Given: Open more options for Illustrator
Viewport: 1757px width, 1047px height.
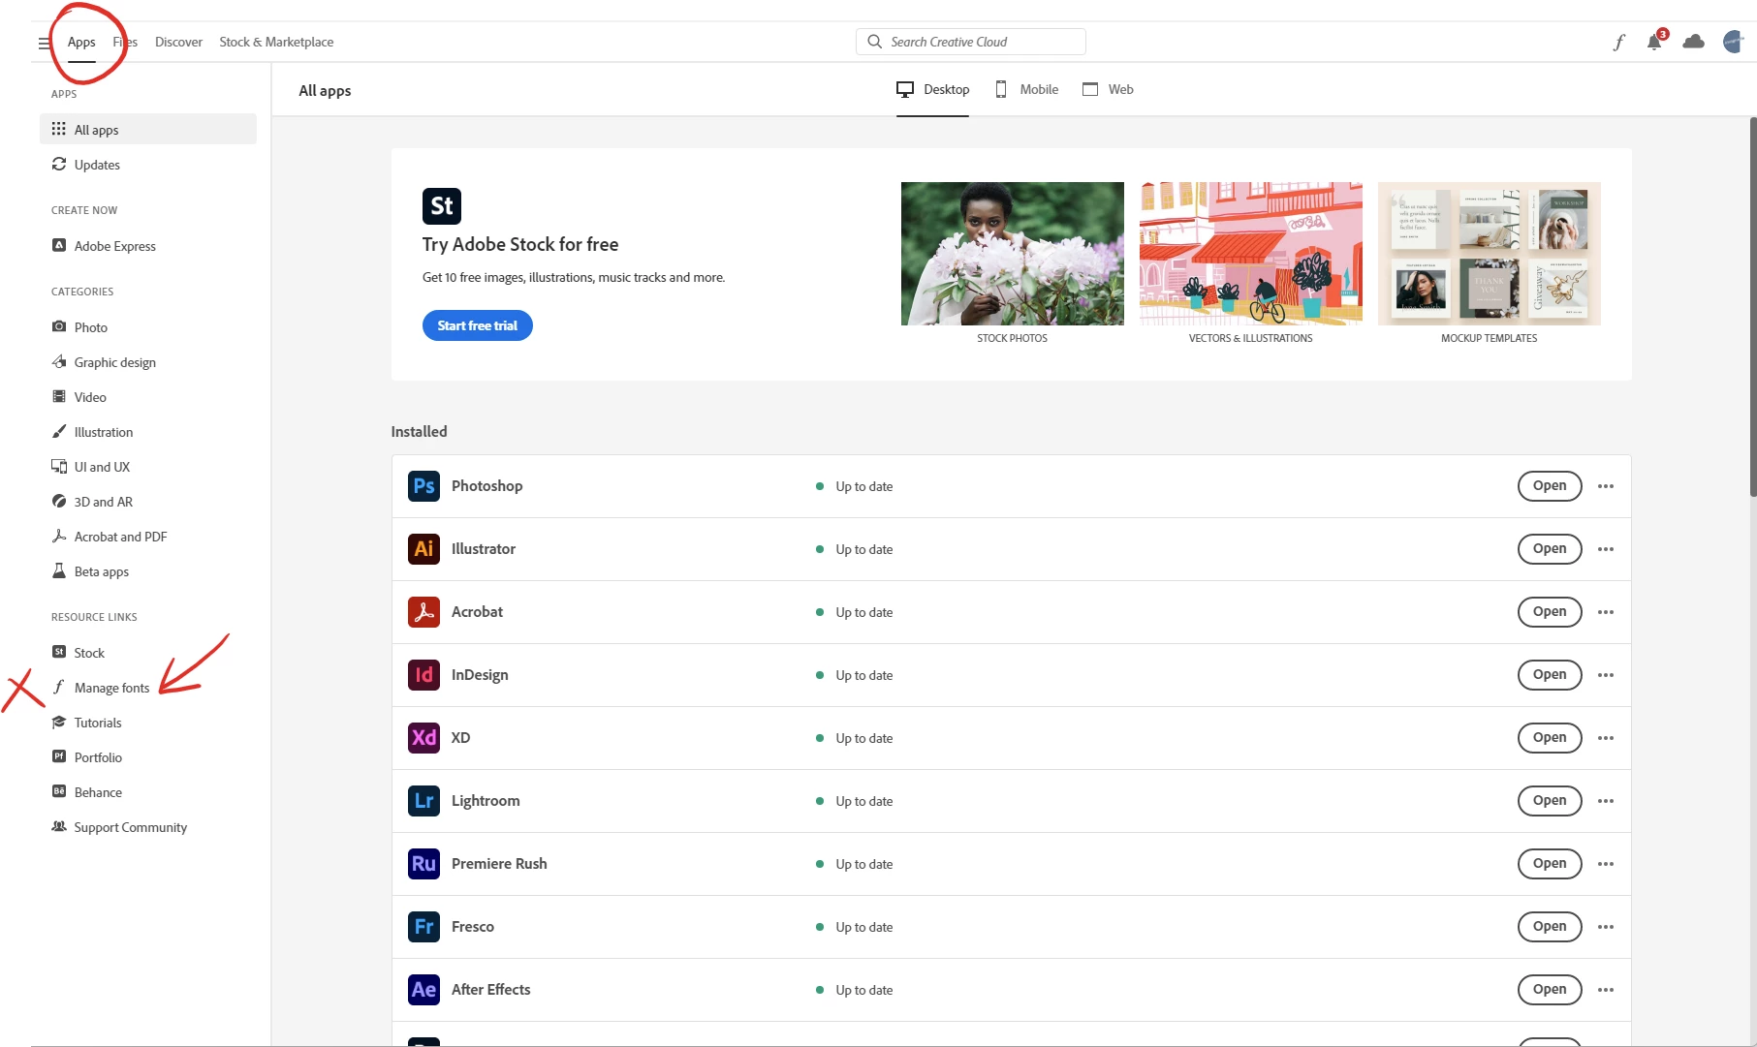Looking at the screenshot, I should coord(1606,549).
